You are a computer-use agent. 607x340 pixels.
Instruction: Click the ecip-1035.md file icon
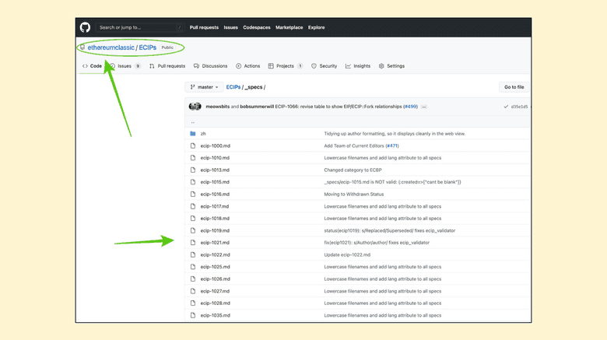pos(193,315)
